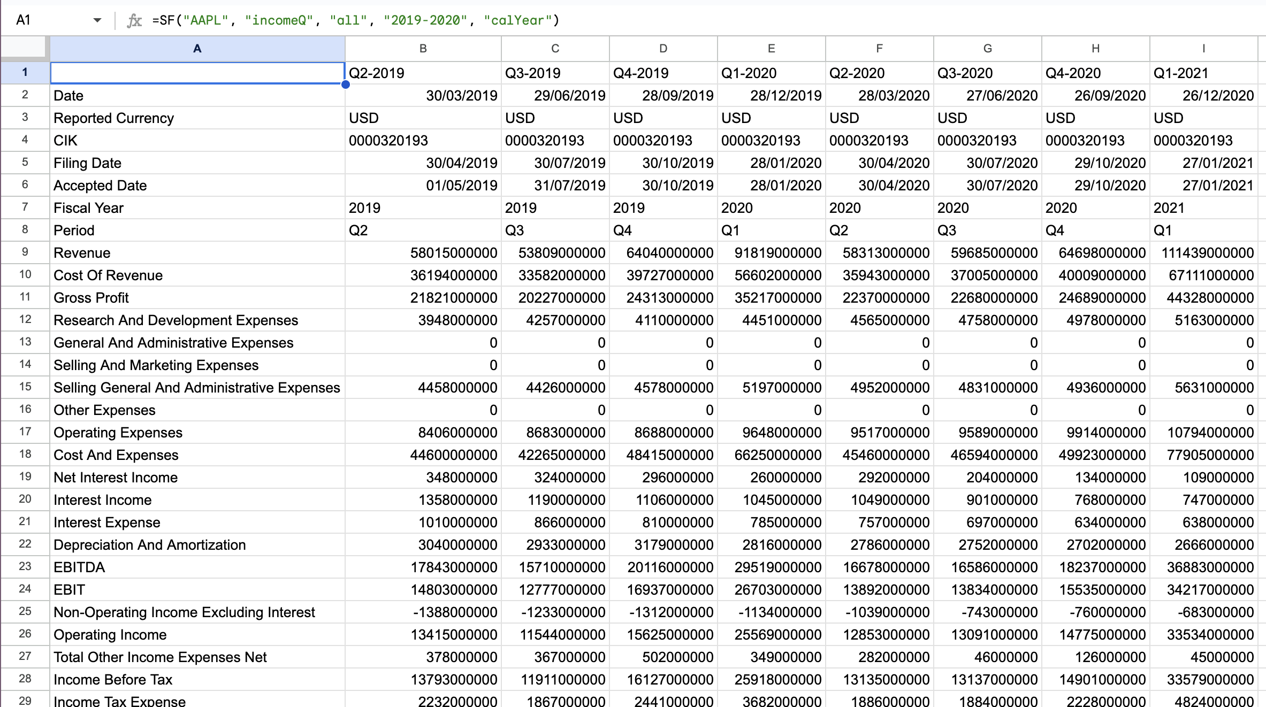Click Total Other Income Expenses Net label
1266x707 pixels.
[197, 657]
